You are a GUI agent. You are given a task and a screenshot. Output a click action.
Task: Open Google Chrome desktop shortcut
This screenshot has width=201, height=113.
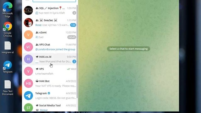point(8,30)
